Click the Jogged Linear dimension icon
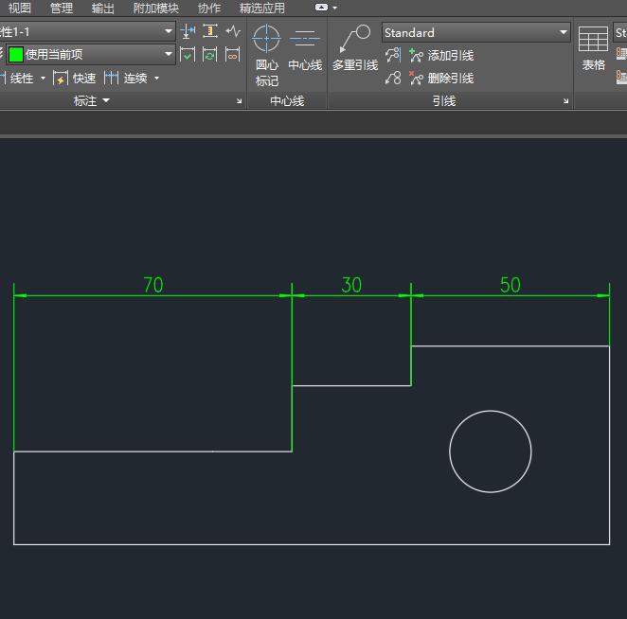 click(233, 31)
